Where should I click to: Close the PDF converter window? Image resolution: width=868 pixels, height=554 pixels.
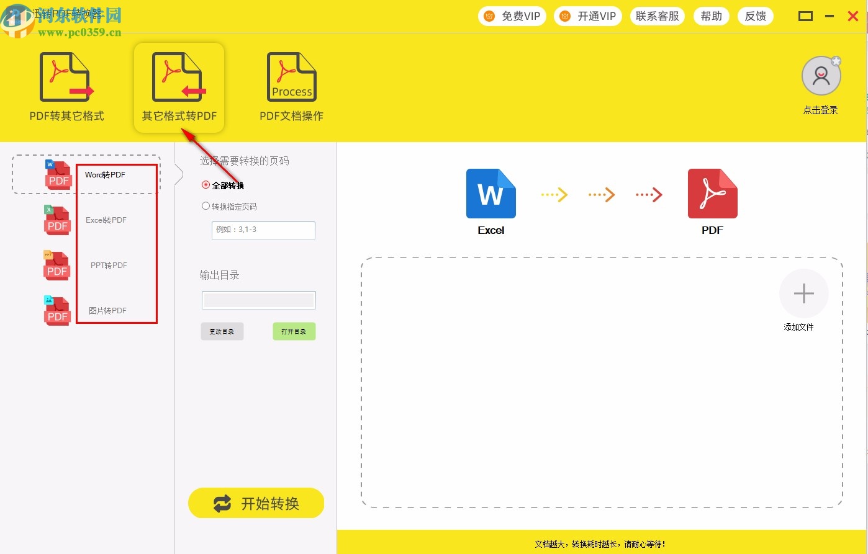[853, 16]
